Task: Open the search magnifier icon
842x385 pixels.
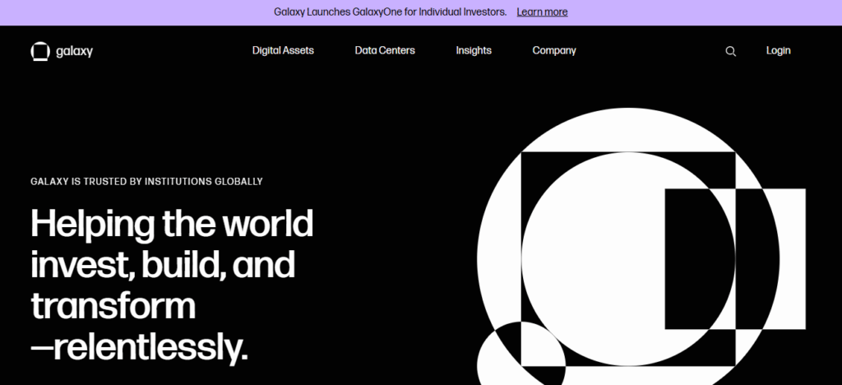Action: [730, 52]
